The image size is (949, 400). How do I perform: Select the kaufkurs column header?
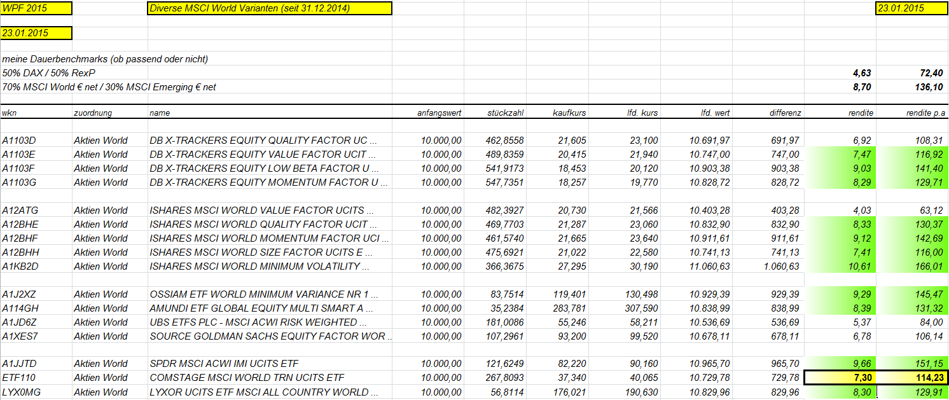pos(570,113)
